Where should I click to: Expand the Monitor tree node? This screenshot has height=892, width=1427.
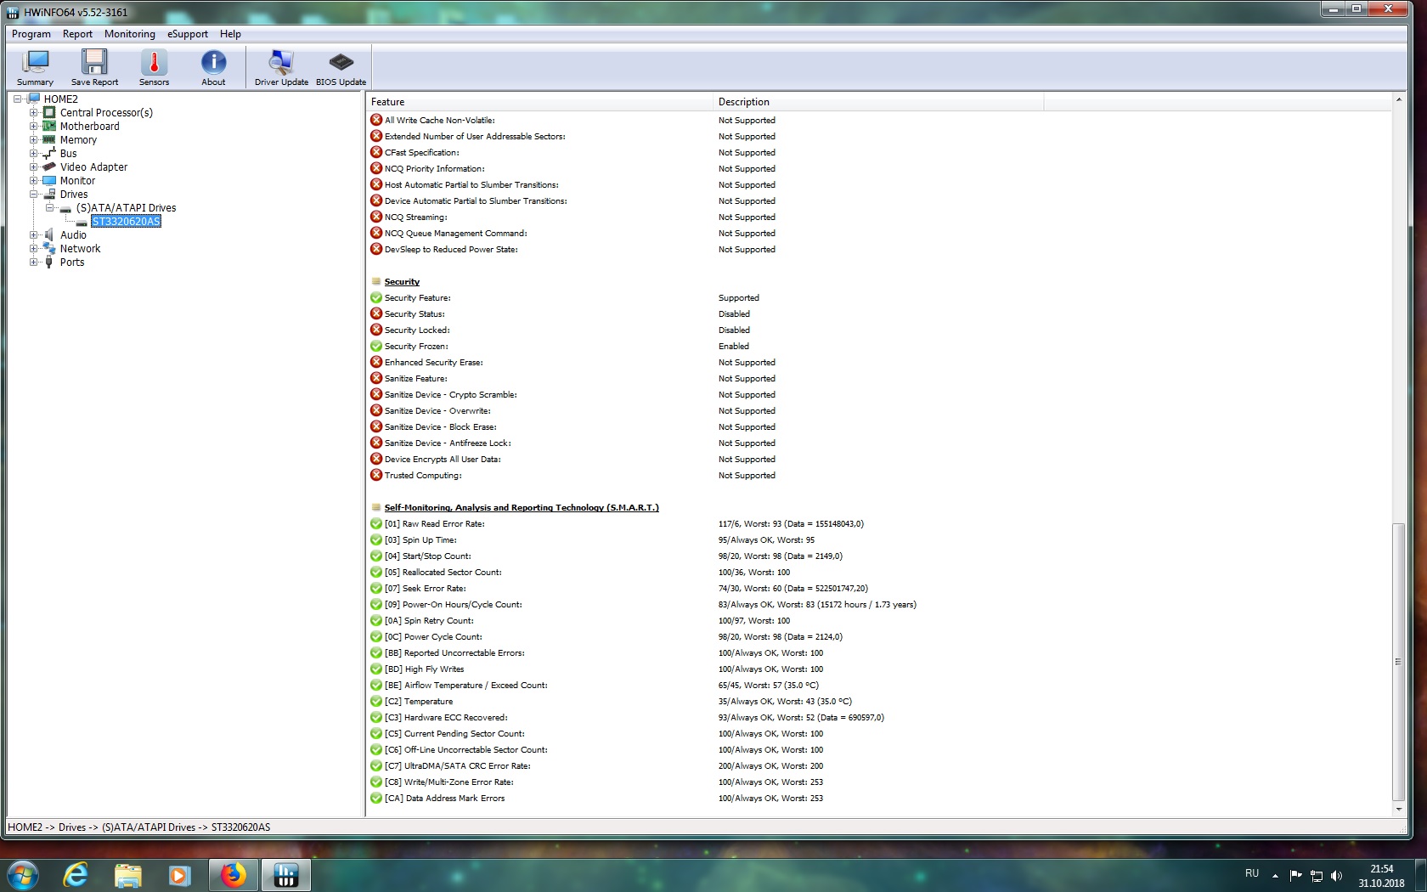tap(33, 180)
